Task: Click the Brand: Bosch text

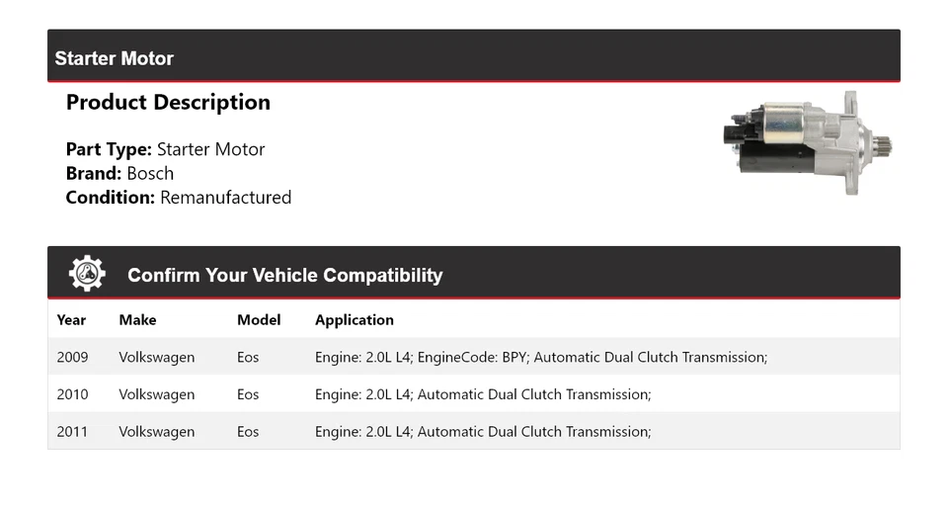Action: point(119,173)
